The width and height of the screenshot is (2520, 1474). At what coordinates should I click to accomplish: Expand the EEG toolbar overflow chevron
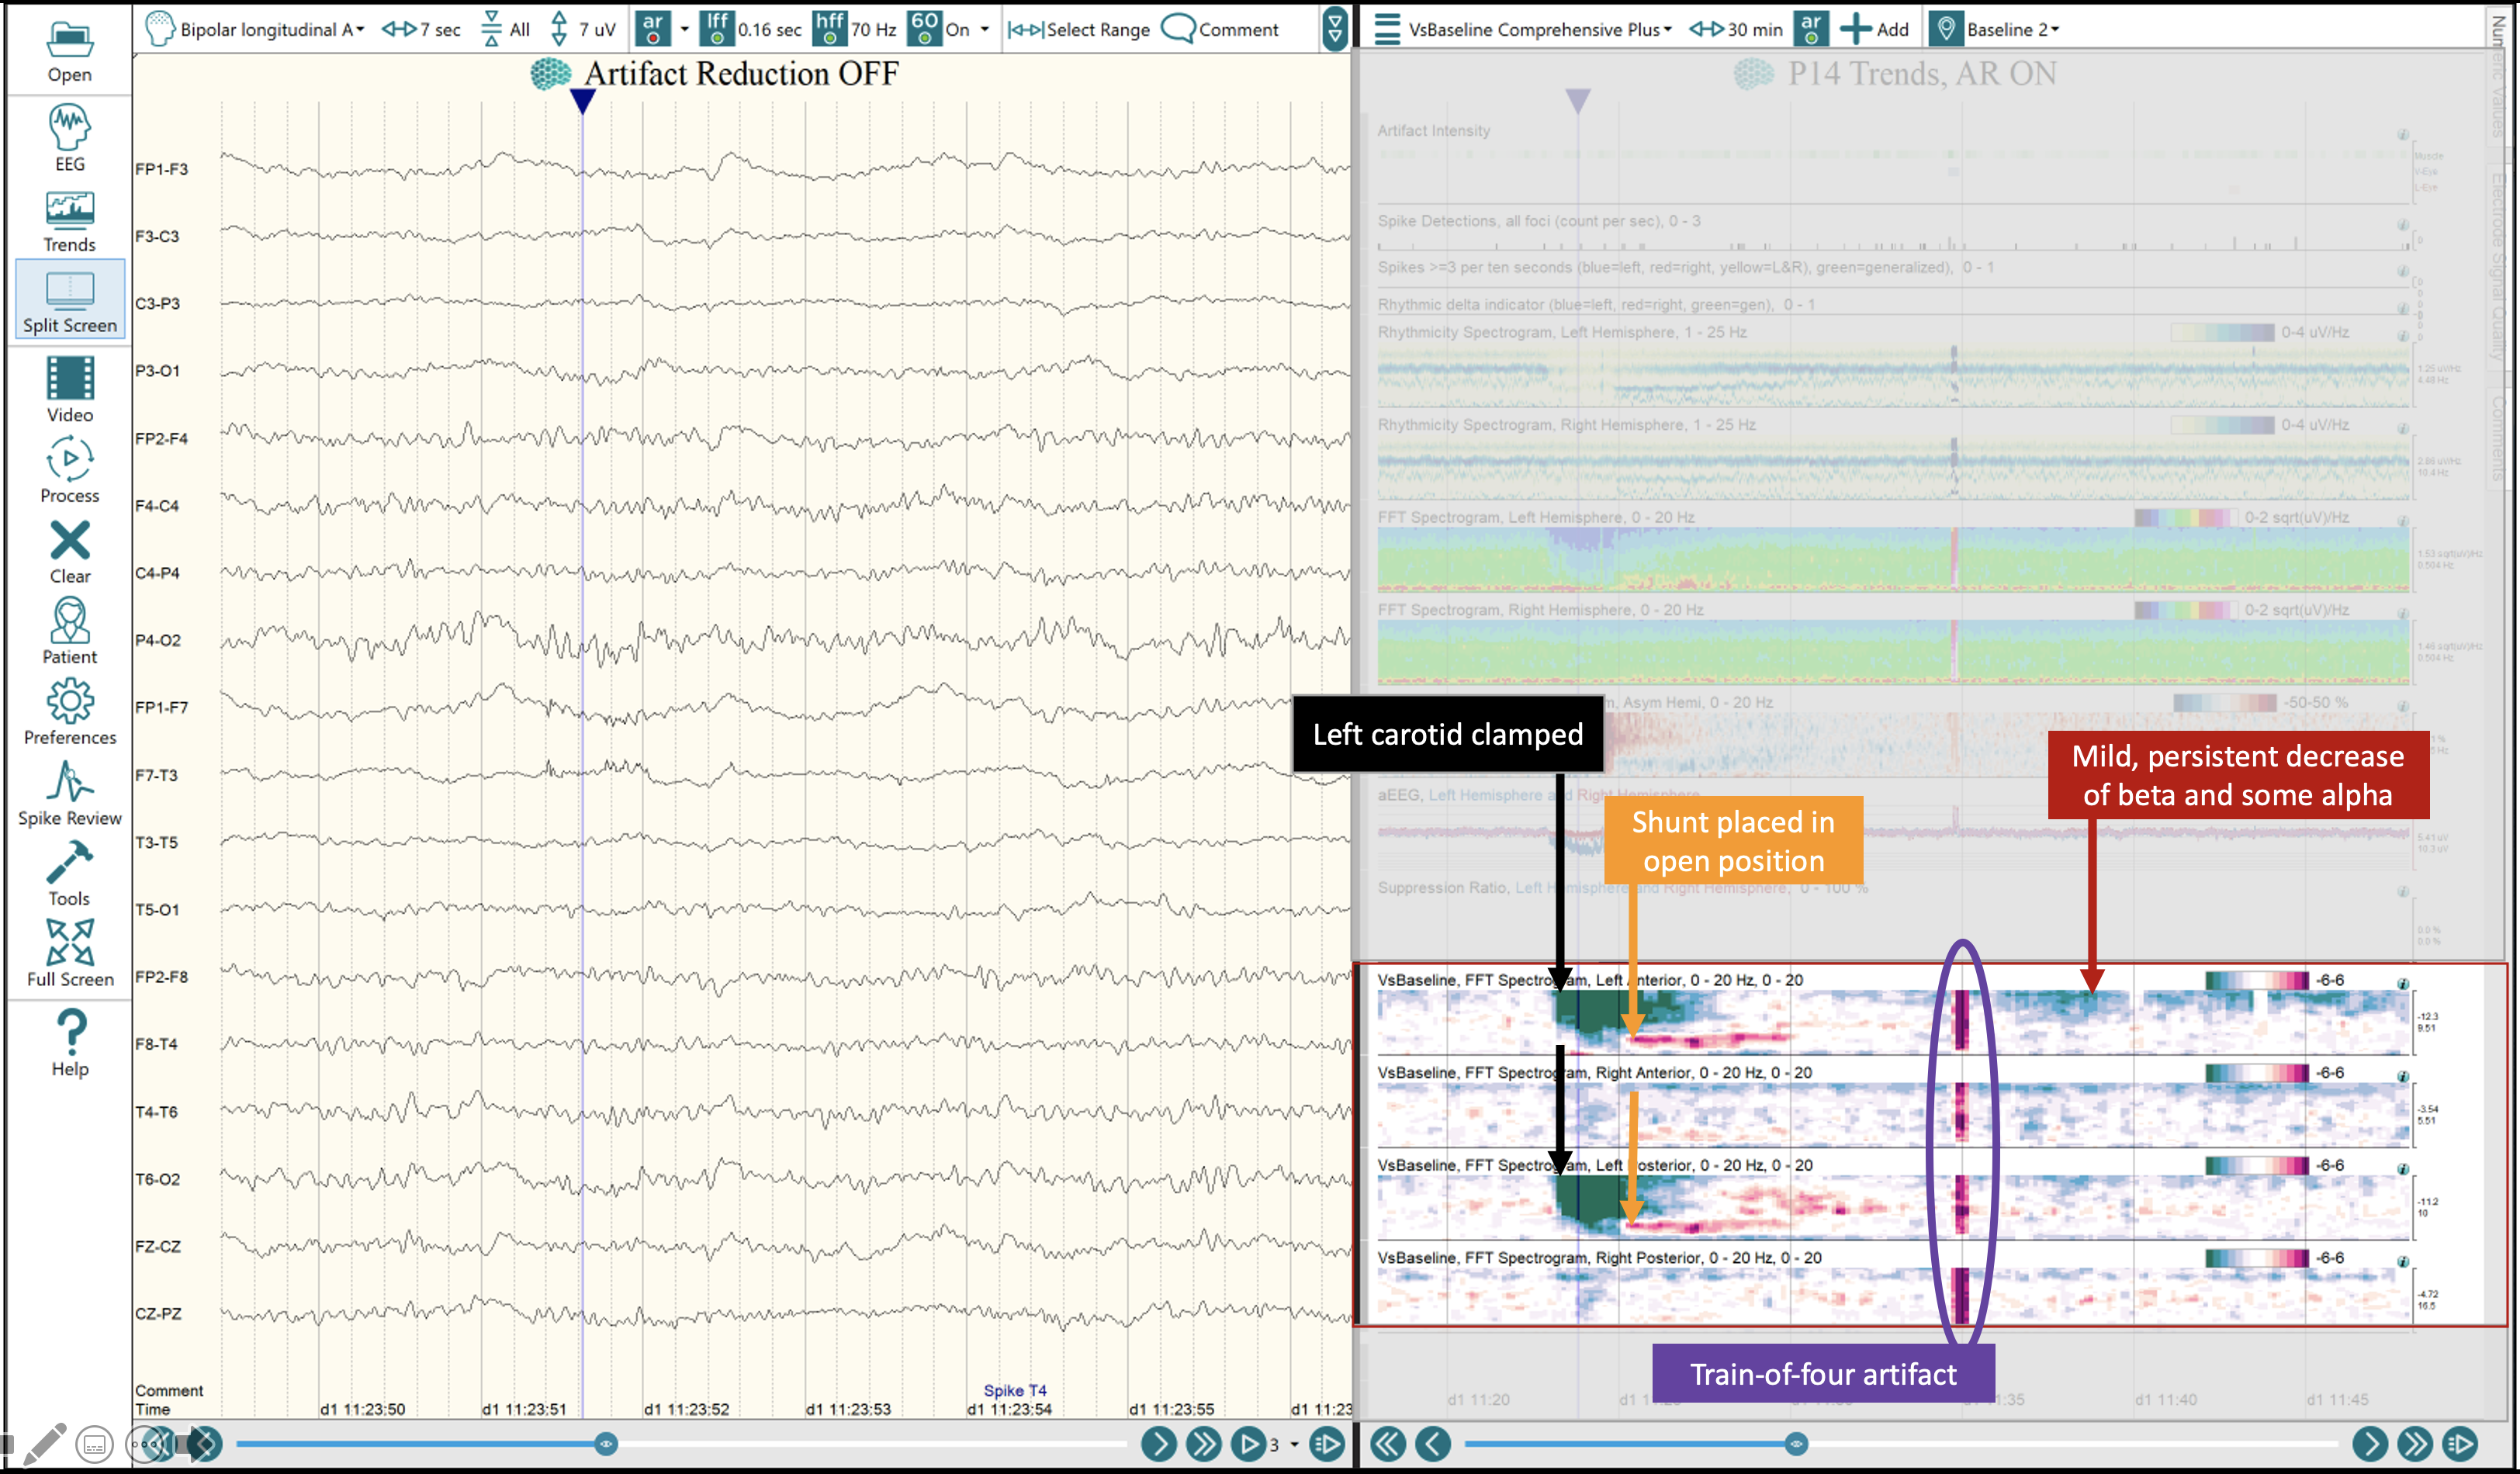click(x=1335, y=29)
